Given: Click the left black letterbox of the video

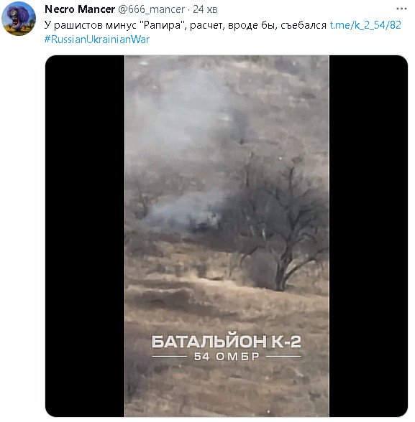Looking at the screenshot, I should coord(85,236).
